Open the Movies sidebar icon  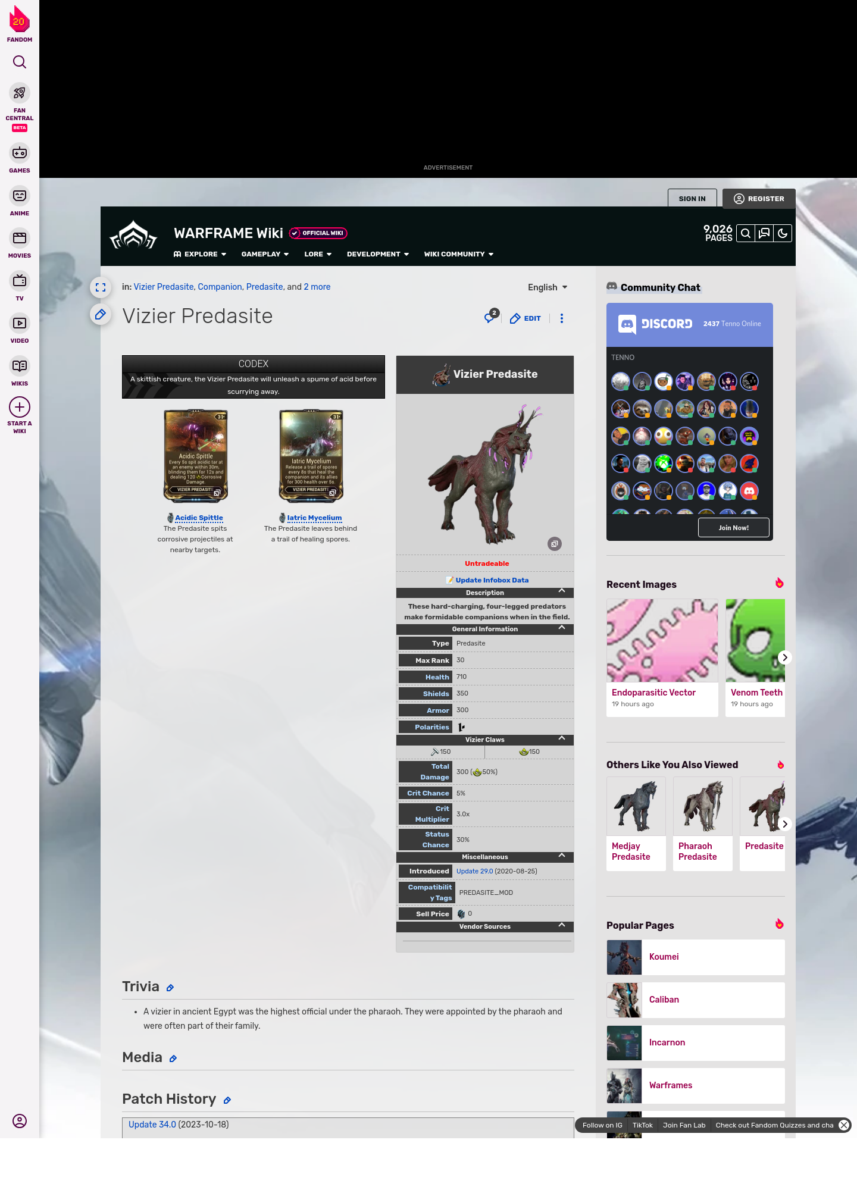click(x=20, y=238)
